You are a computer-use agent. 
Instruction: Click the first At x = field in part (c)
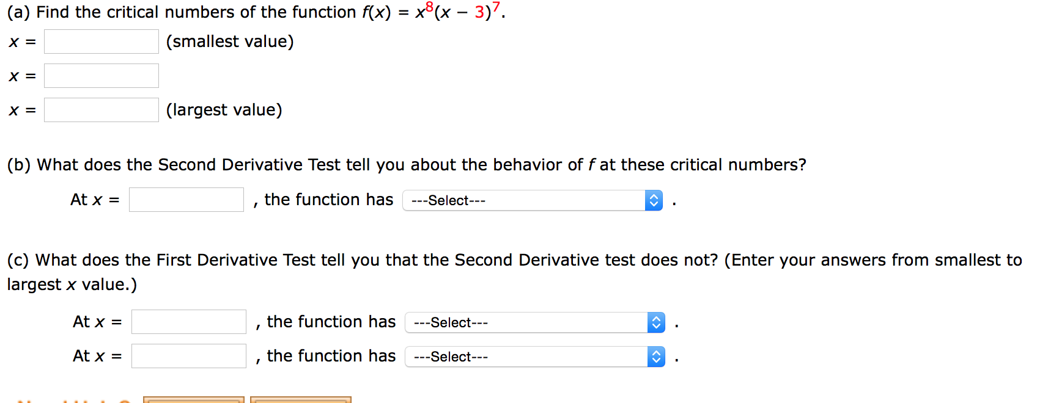coord(188,322)
